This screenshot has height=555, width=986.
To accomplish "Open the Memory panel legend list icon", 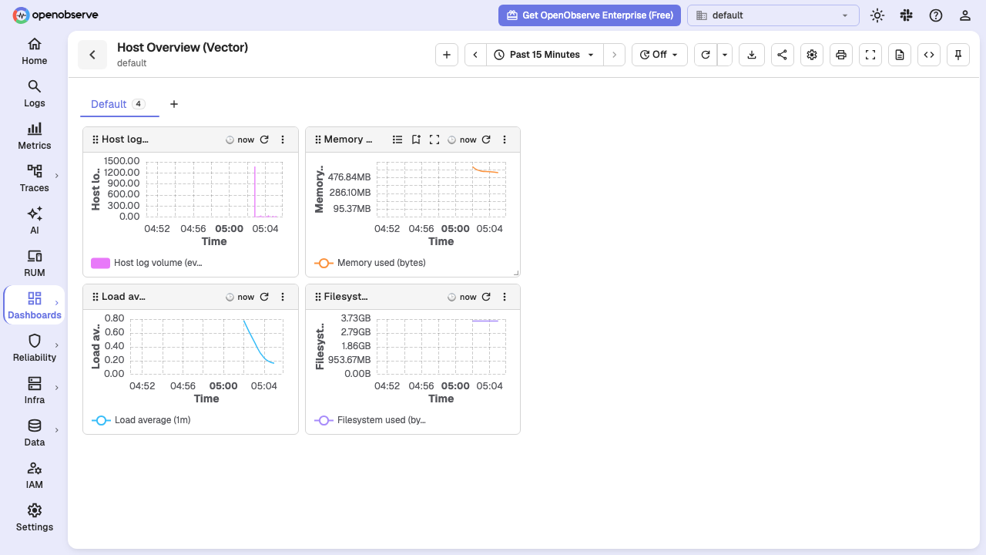I will pos(397,140).
